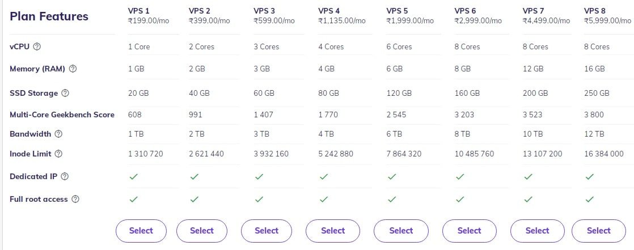
Task: Click the help icon beside SSD Storage
Action: (x=65, y=93)
